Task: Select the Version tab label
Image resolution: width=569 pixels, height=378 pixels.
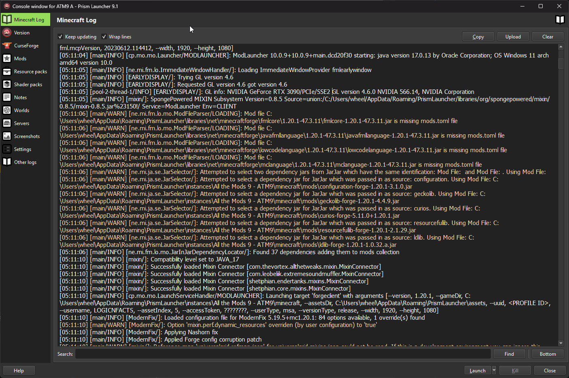Action: (x=22, y=33)
